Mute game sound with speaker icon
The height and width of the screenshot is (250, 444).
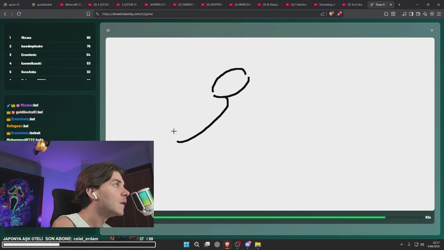(x=108, y=30)
